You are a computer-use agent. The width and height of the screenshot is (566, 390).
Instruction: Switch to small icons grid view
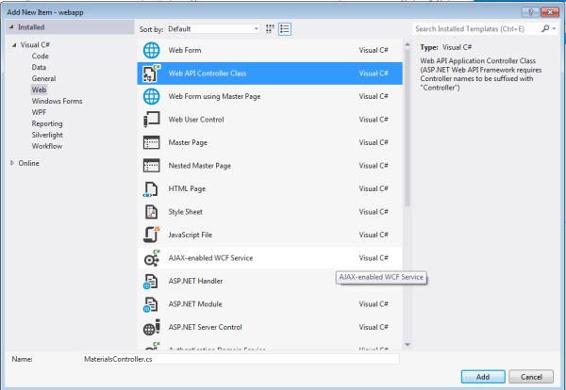click(270, 29)
